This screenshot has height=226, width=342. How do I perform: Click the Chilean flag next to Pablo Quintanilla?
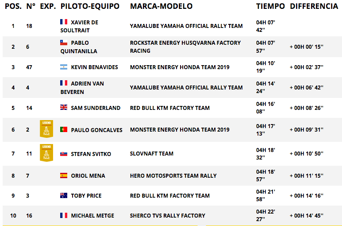click(64, 43)
